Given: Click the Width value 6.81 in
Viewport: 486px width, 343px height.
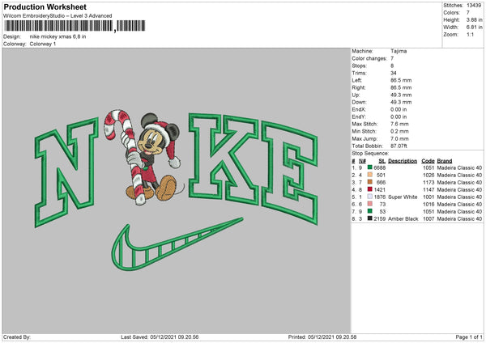Looking at the screenshot, I should [474, 28].
